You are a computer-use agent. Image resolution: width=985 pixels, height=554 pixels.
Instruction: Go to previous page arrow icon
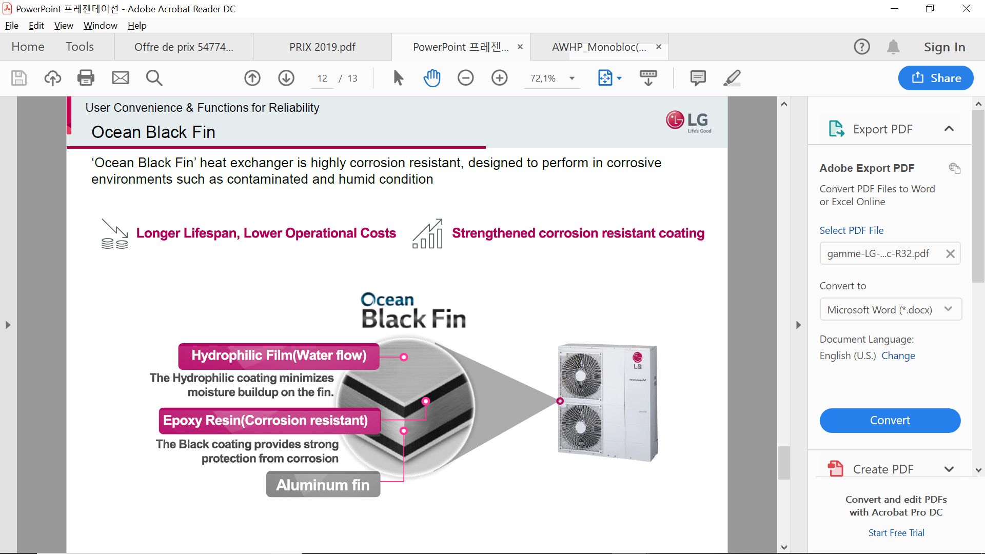[x=252, y=78]
